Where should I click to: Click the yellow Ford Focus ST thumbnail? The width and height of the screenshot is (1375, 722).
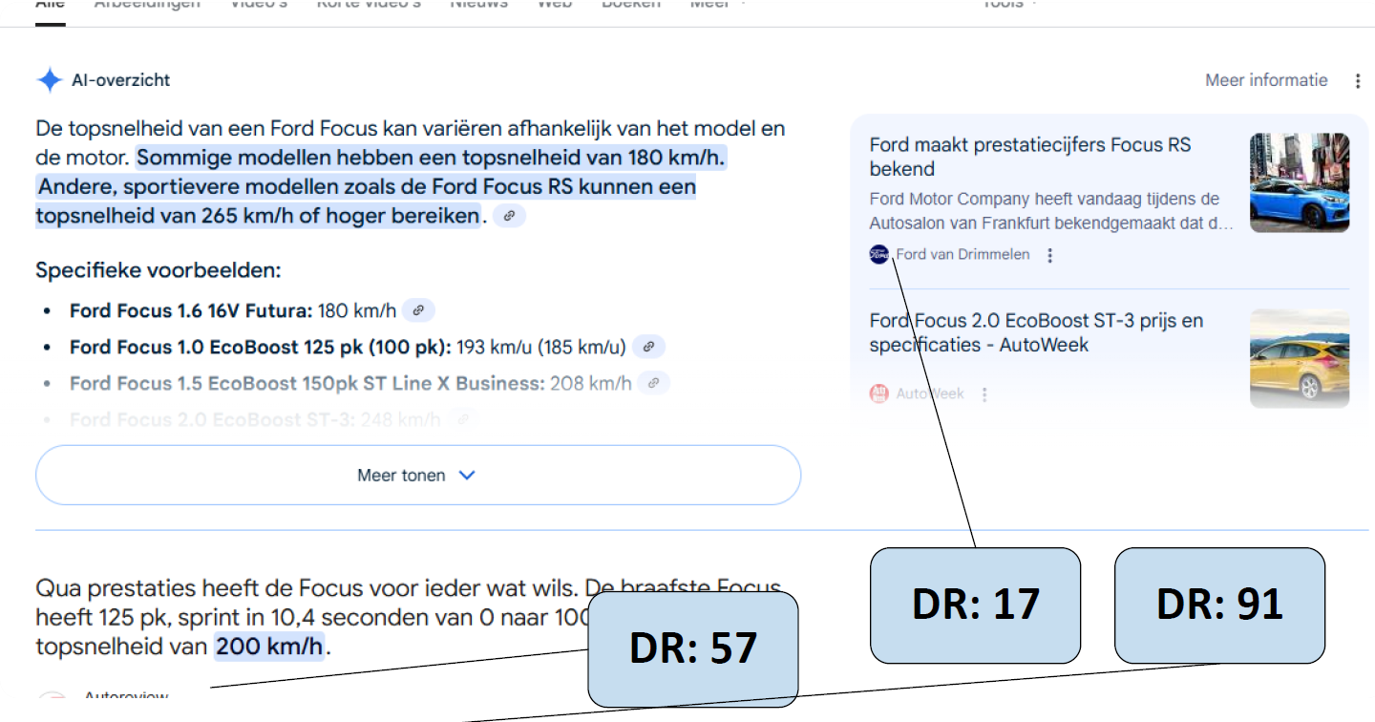[x=1300, y=358]
